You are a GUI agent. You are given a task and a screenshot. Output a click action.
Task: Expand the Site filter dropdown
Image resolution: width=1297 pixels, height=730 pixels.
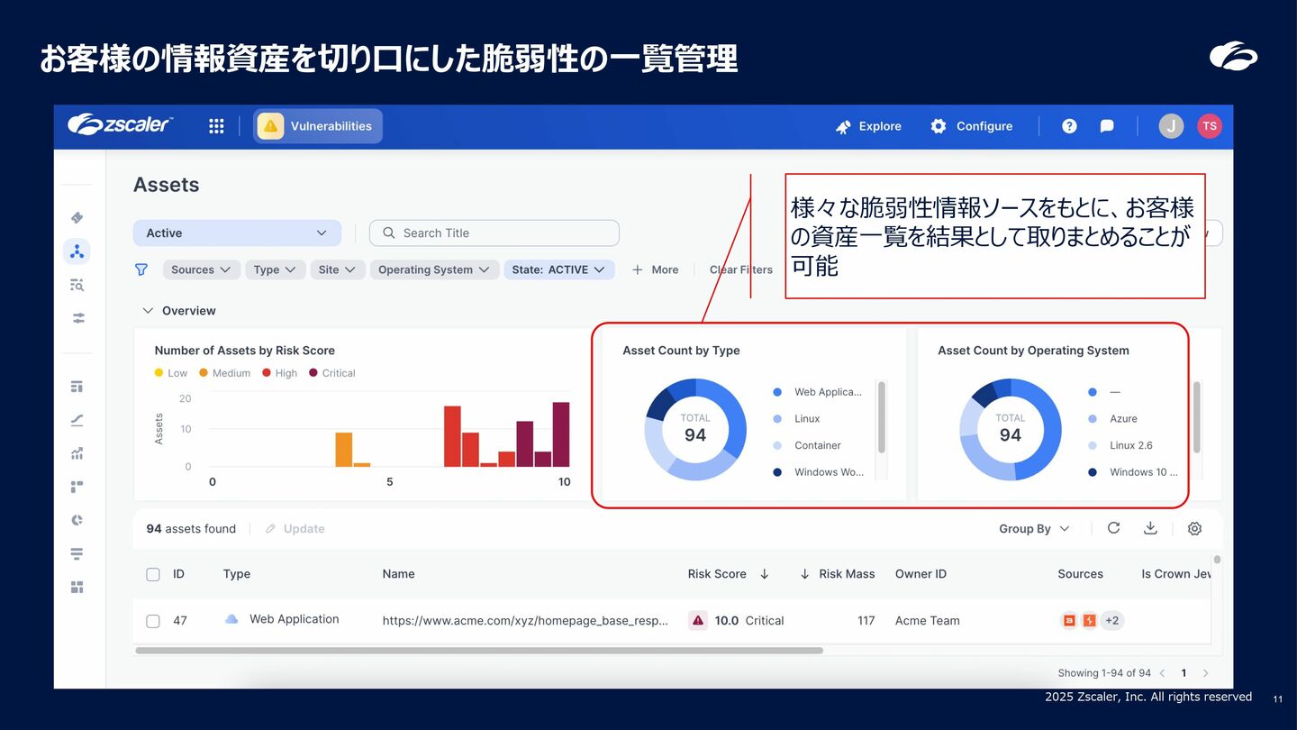tap(337, 269)
